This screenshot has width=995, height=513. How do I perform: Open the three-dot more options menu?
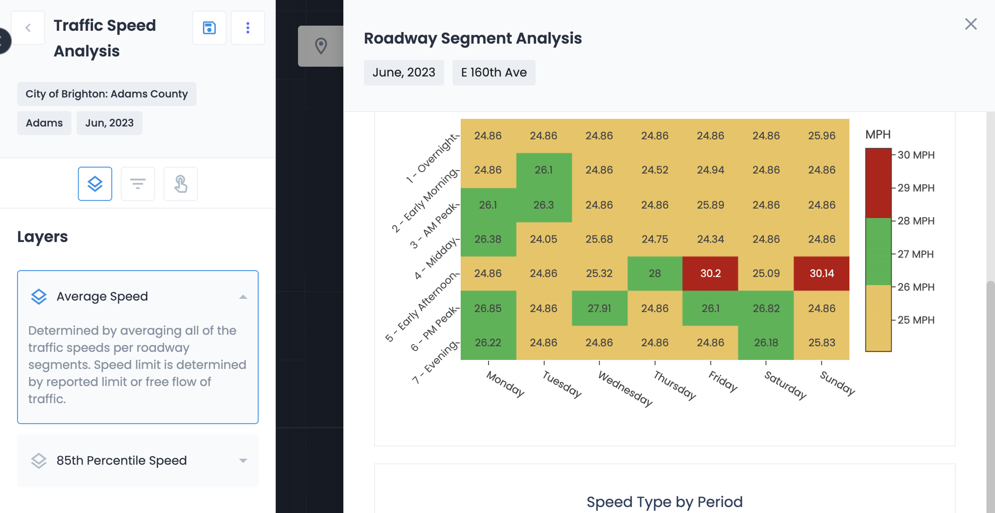click(x=248, y=28)
